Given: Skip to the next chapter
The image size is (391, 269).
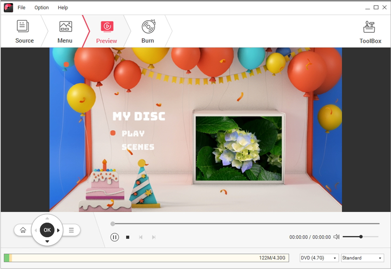Looking at the screenshot, I should click(x=154, y=237).
